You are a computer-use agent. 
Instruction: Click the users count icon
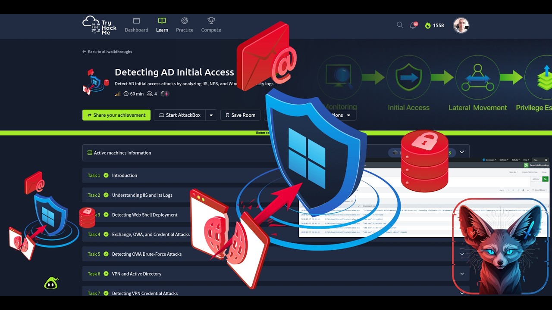point(150,93)
